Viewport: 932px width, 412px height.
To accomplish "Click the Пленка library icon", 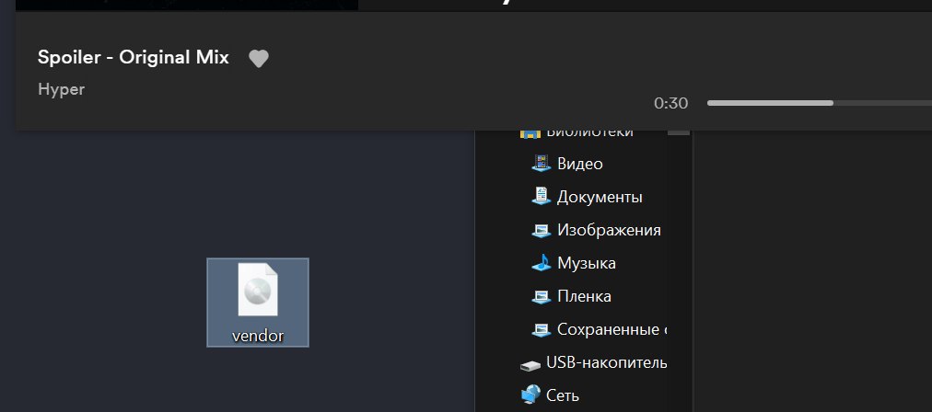I will pos(541,297).
